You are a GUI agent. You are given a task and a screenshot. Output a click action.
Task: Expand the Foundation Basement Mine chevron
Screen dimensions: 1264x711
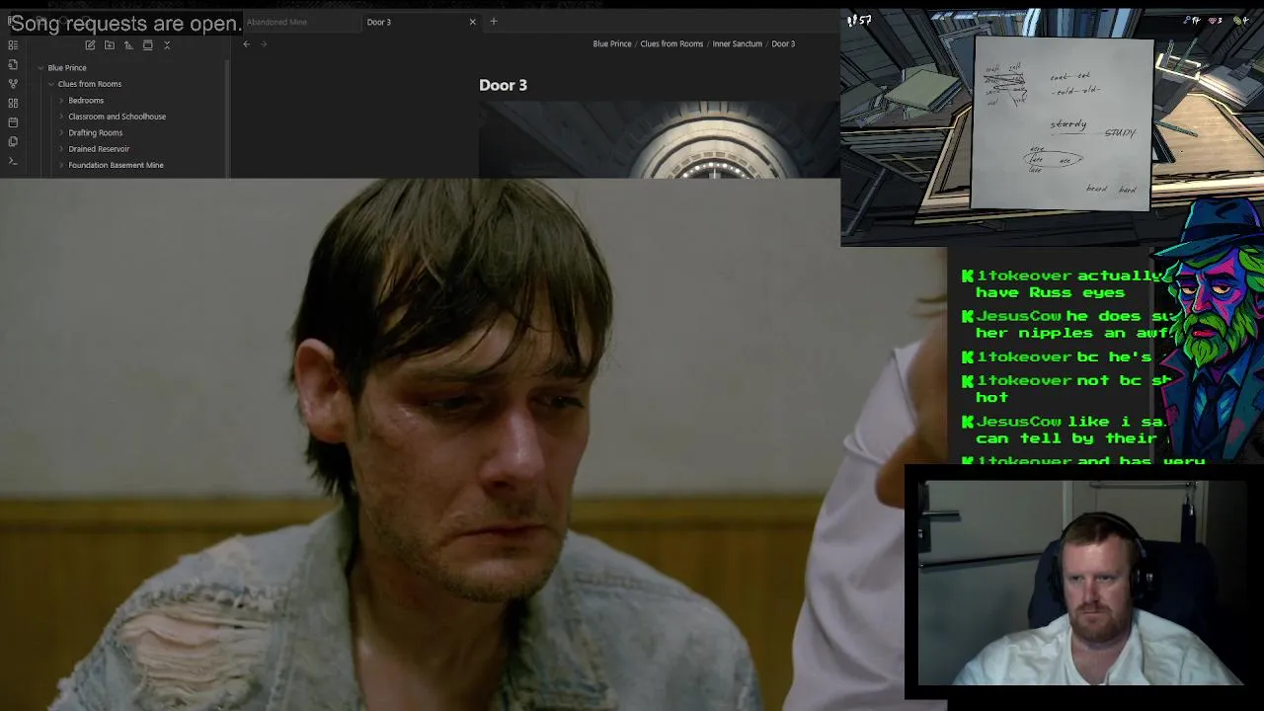[61, 165]
